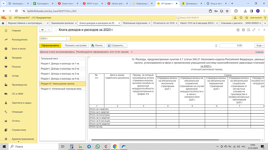Screen dimensions: 268x150
Task: Open notifications bell icon in 1C header
Action: tap(235, 18)
